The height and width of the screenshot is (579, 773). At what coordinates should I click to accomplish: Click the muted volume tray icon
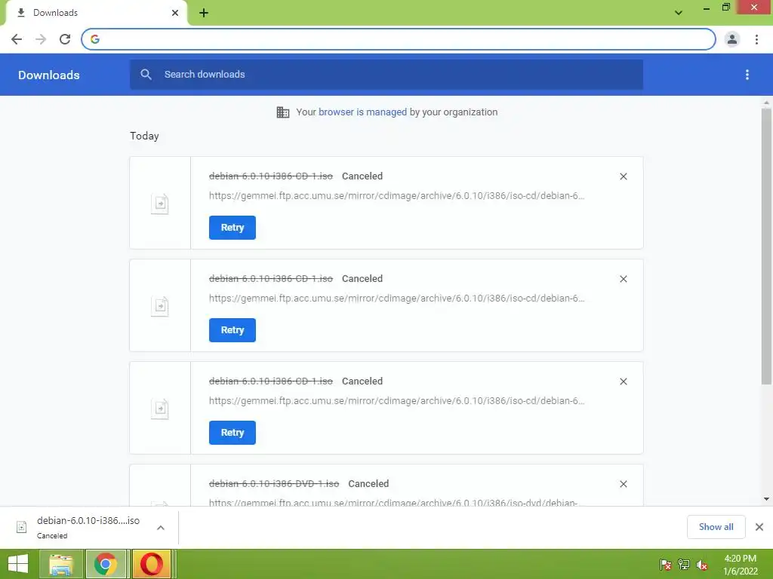click(701, 565)
